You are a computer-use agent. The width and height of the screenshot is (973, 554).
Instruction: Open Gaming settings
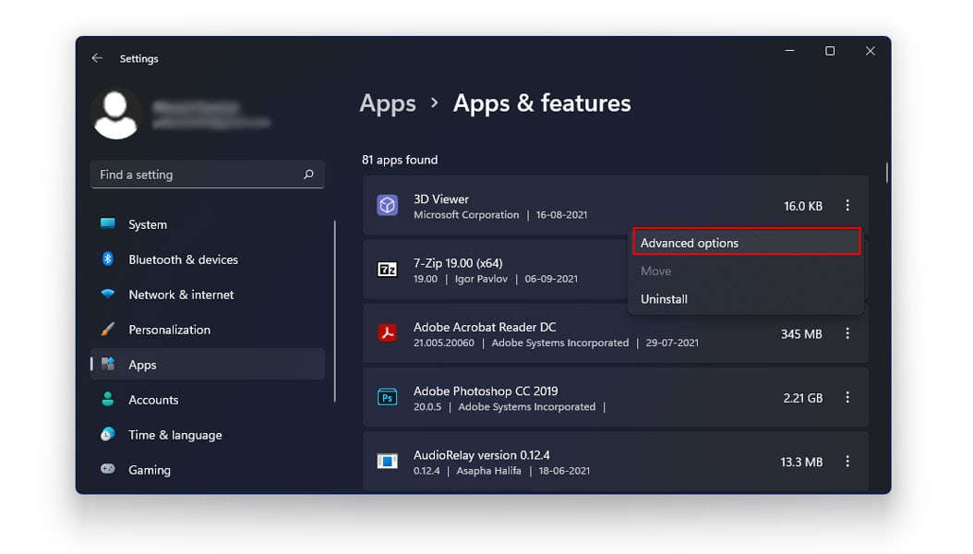[208, 470]
